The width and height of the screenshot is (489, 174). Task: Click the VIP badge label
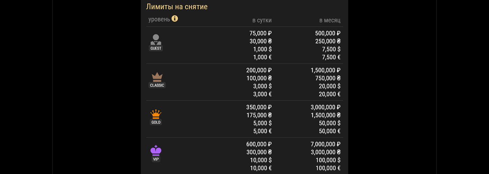tap(156, 159)
